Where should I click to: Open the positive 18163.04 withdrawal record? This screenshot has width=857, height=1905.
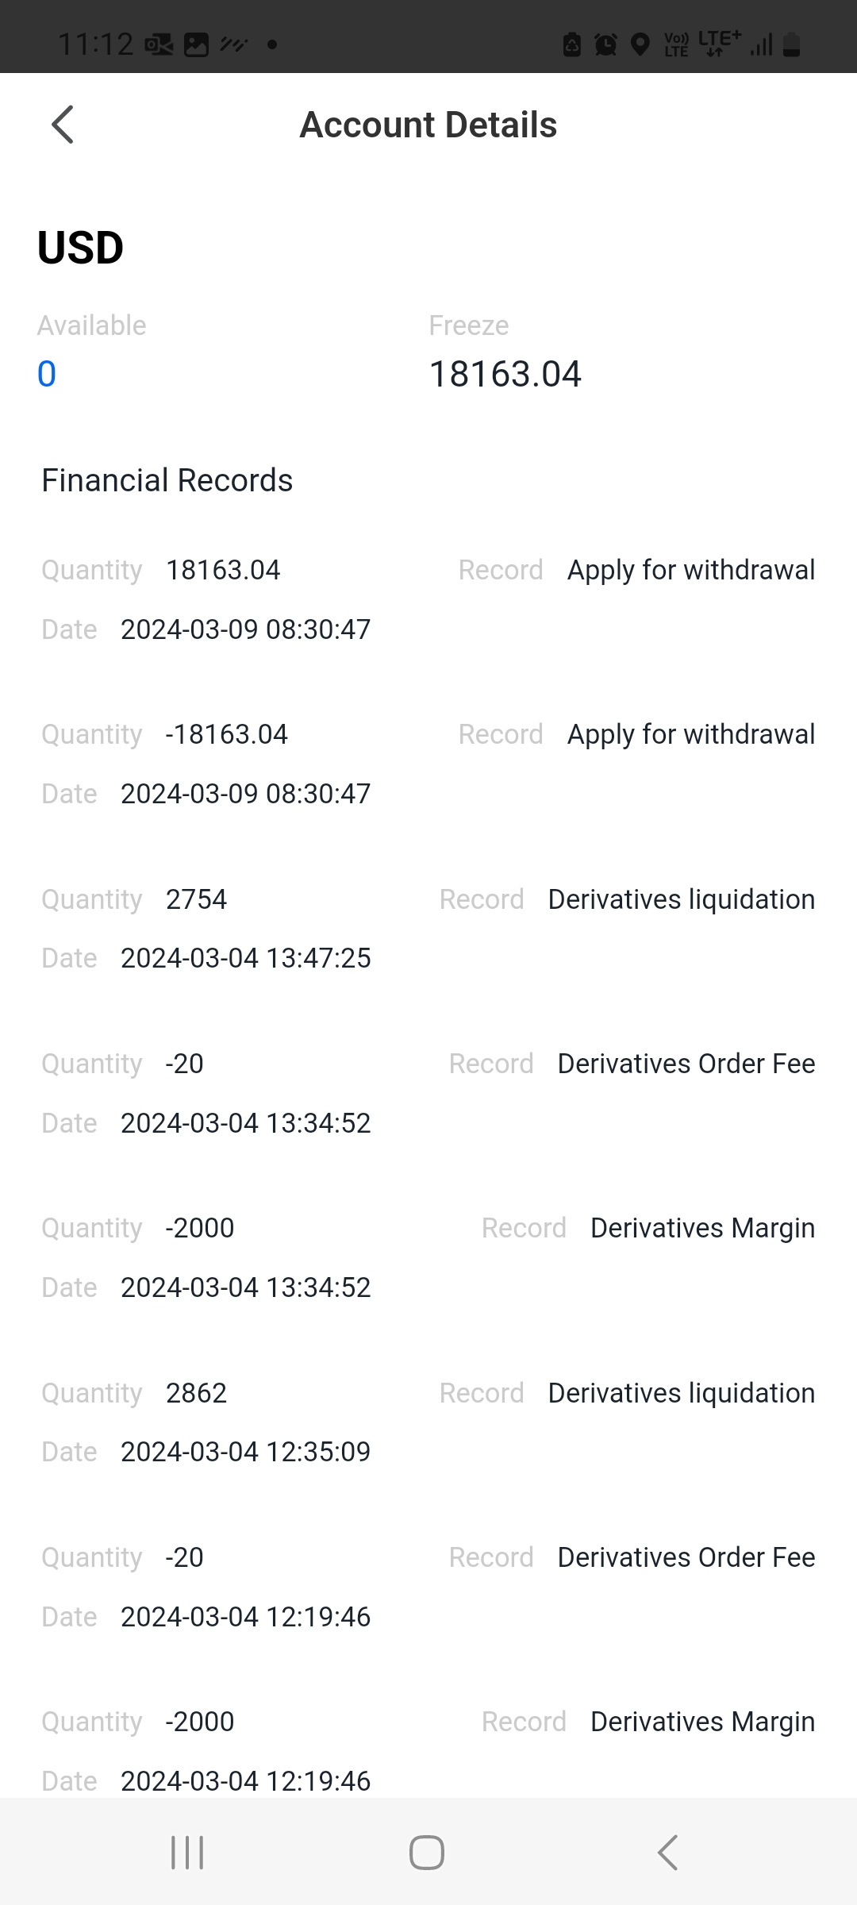428,599
